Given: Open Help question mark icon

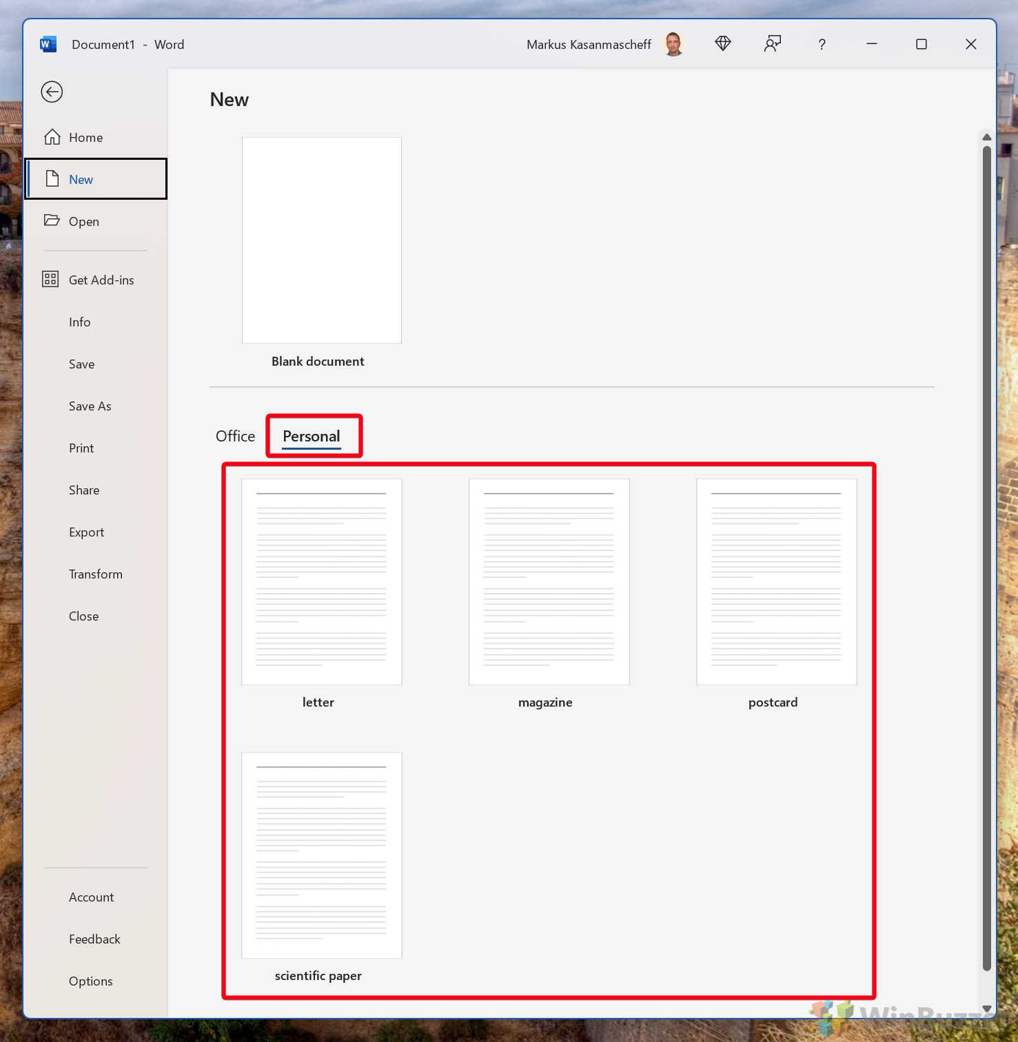Looking at the screenshot, I should [x=822, y=44].
